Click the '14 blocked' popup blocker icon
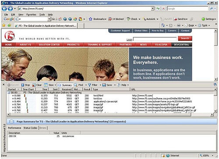This screenshot has width=219, height=159. 110,19
